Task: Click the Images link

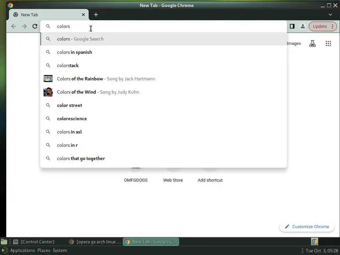Action: click(294, 43)
